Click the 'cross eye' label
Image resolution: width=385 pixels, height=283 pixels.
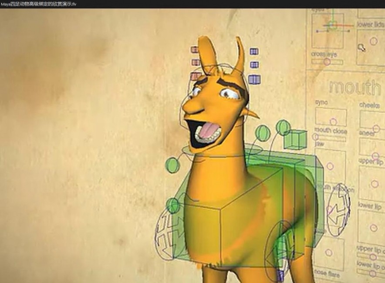click(x=324, y=54)
